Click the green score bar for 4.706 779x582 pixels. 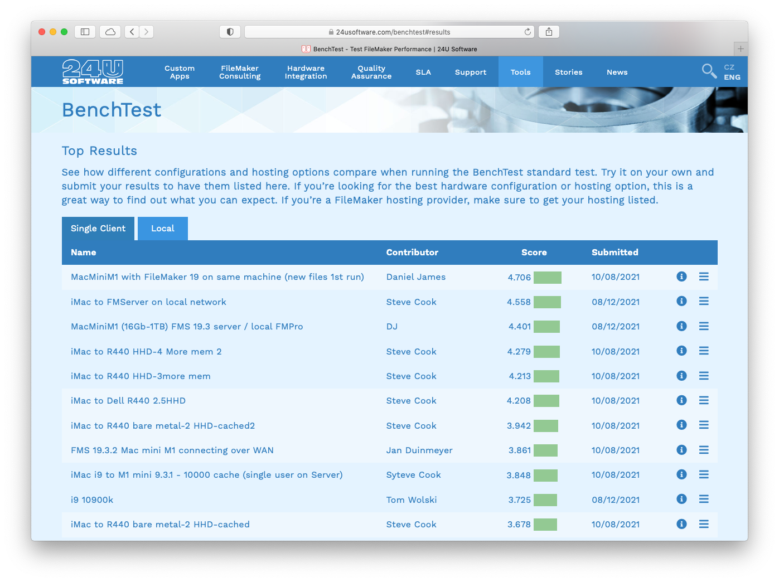coord(548,277)
